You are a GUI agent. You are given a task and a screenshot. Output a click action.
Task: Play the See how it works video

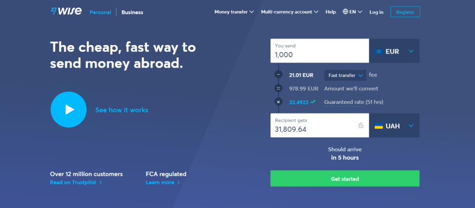[69, 109]
